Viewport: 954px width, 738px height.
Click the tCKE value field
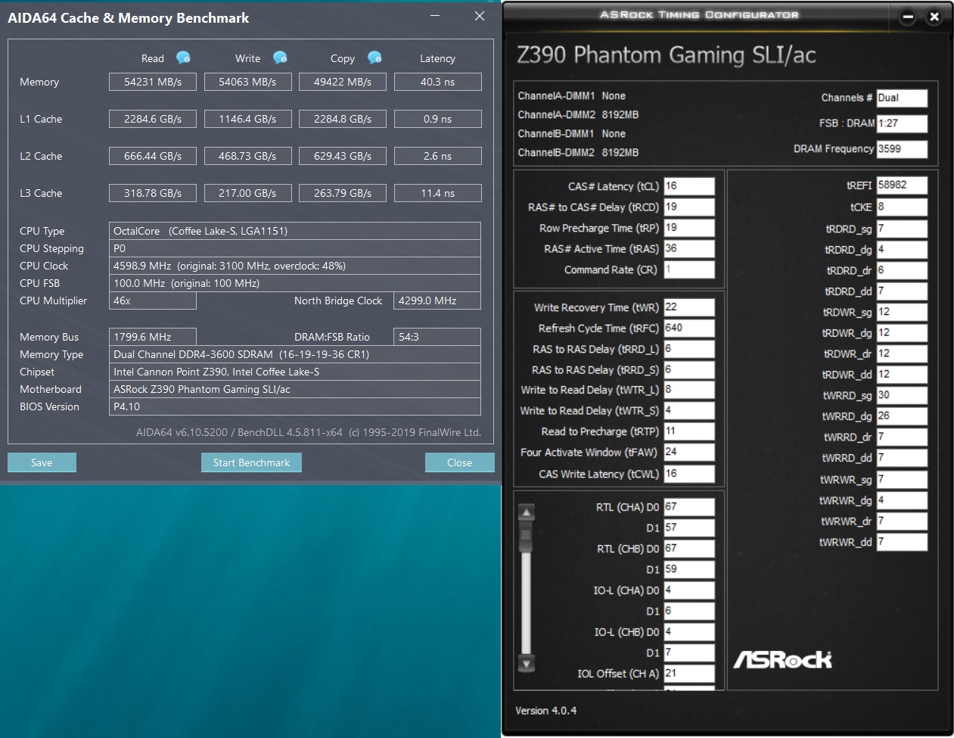pos(902,207)
